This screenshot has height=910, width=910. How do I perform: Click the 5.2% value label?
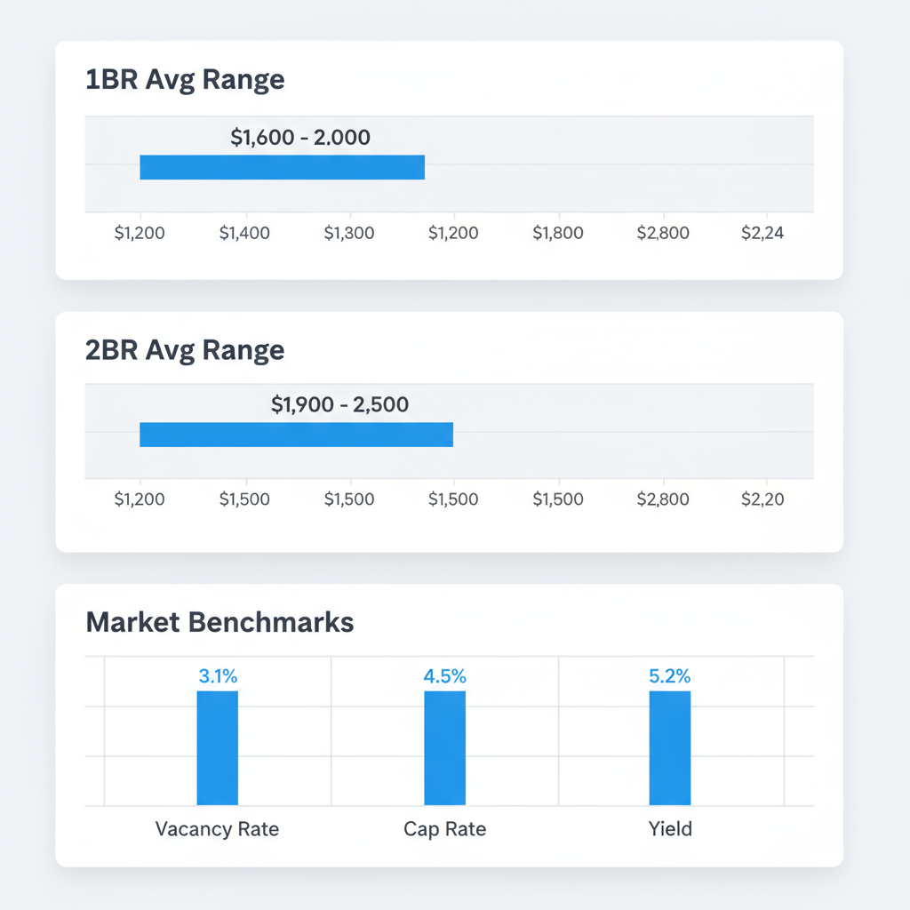tap(670, 676)
